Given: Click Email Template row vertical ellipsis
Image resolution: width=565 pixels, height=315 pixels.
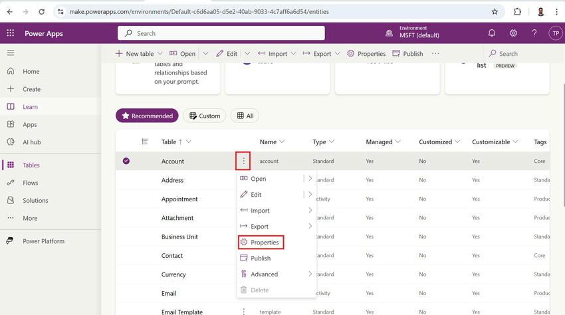Looking at the screenshot, I should point(243,312).
